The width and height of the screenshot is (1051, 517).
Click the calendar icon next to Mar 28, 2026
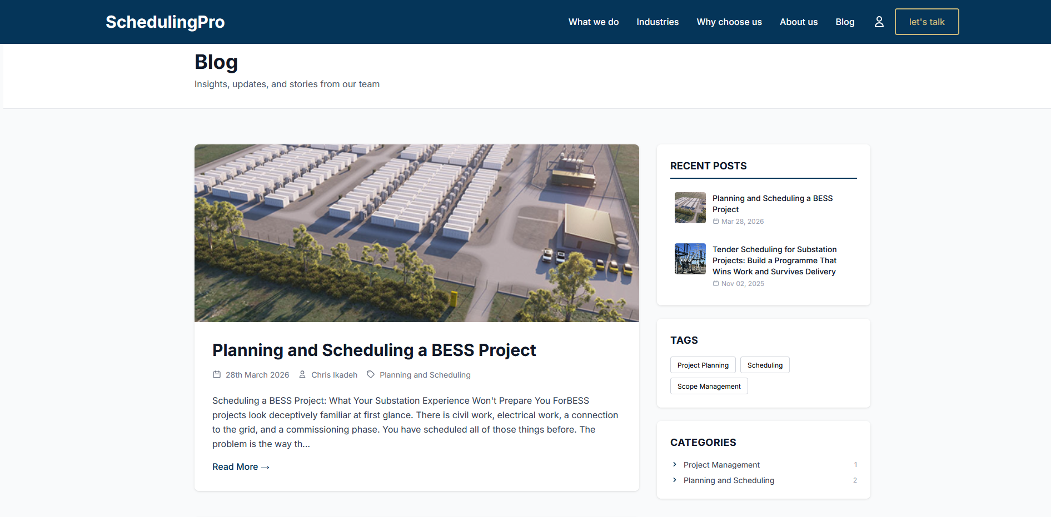[x=716, y=222]
